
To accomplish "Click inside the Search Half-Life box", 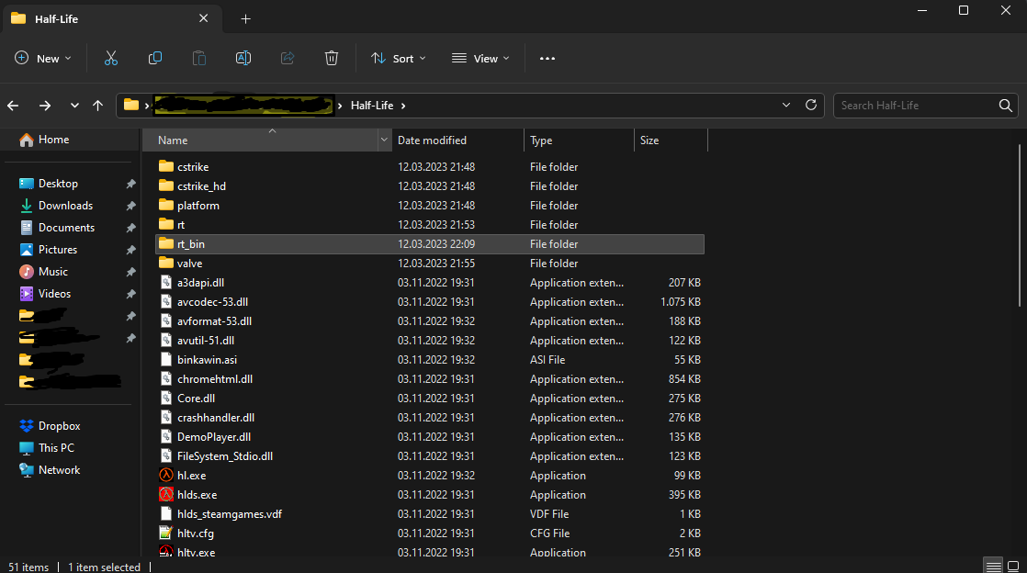I will click(x=919, y=105).
